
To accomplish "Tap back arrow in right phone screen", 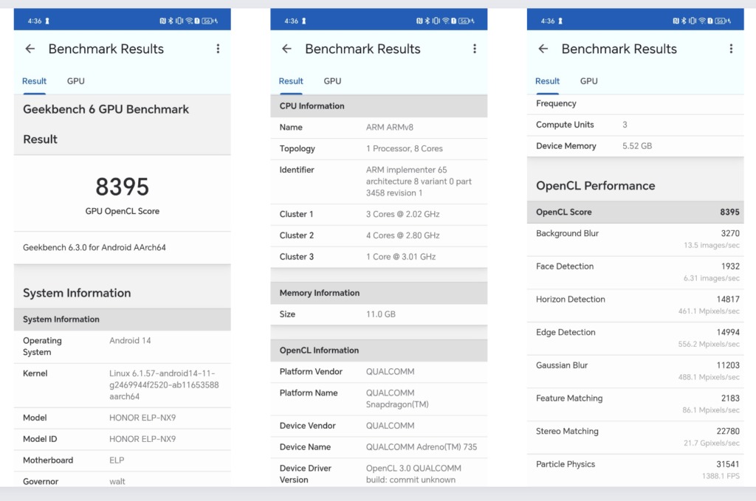I will pos(543,49).
